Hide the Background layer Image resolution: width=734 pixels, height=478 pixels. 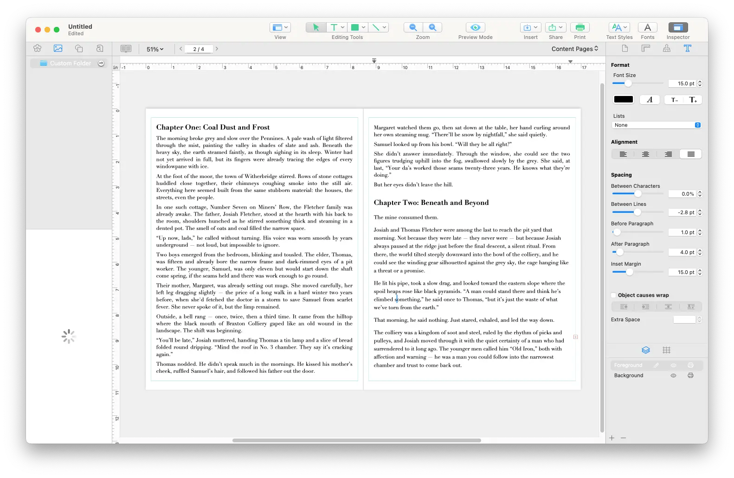tap(673, 376)
